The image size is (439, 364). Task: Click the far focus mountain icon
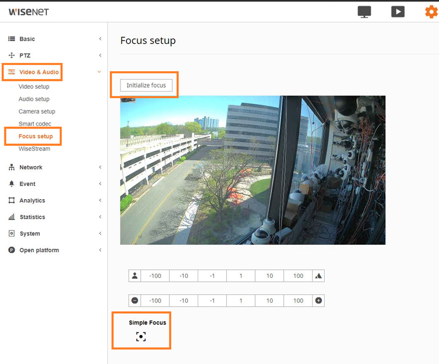click(x=318, y=276)
